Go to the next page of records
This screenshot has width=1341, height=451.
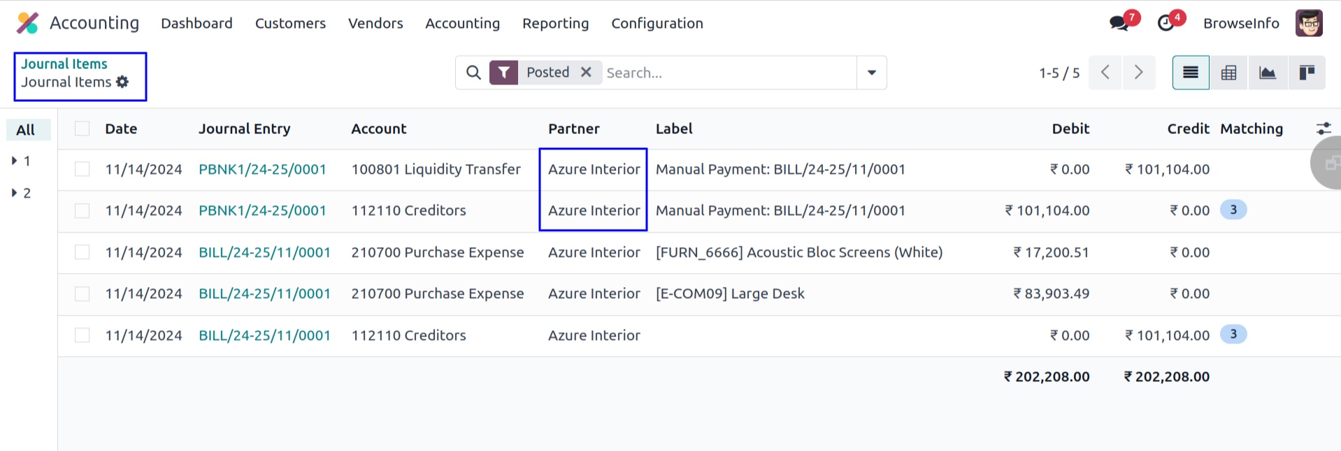(1138, 73)
